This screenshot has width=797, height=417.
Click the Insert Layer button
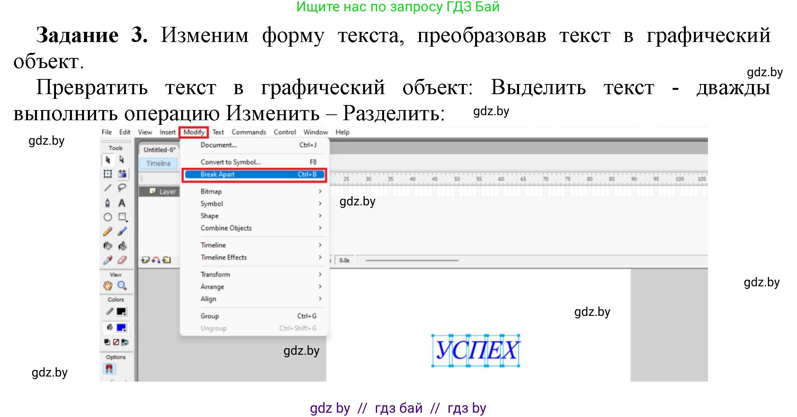tap(145, 260)
